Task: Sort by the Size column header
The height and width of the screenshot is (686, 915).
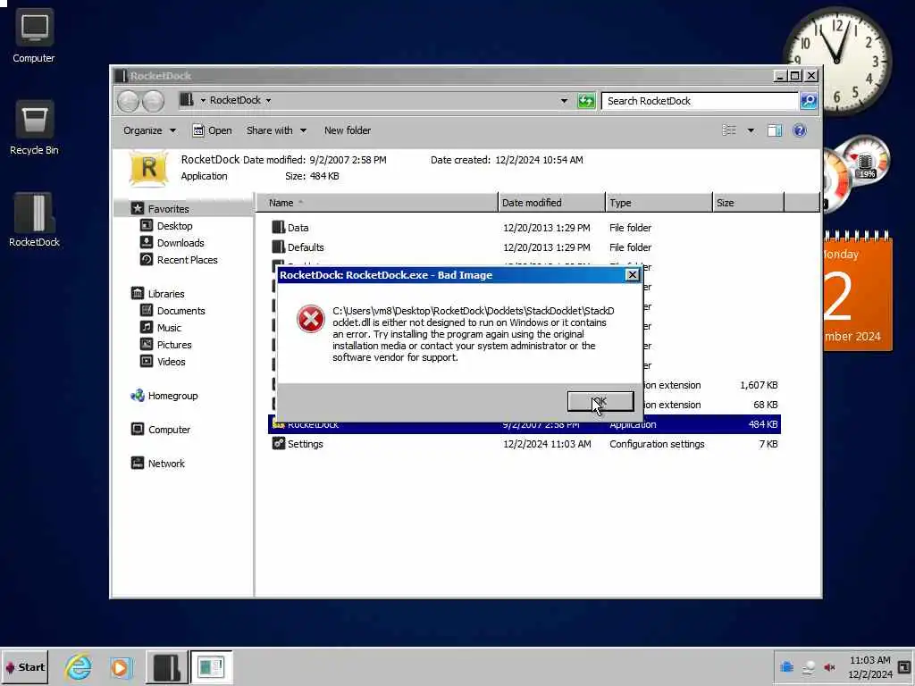Action: [749, 203]
